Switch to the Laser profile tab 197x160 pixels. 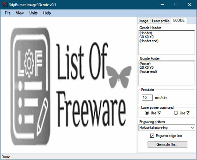point(161,21)
